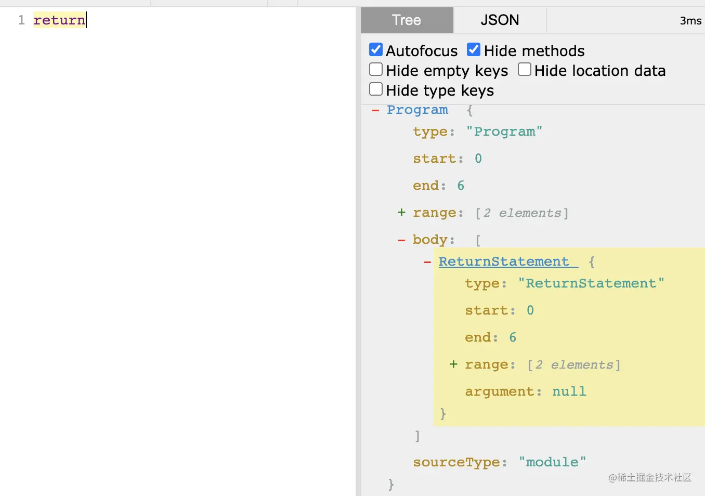
Task: Switch to the JSON tab
Action: point(500,20)
